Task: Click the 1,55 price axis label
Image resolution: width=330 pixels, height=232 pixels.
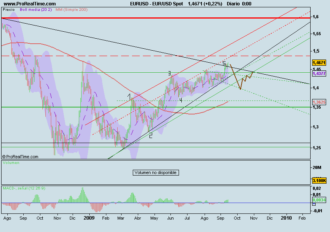Action: tap(317, 34)
